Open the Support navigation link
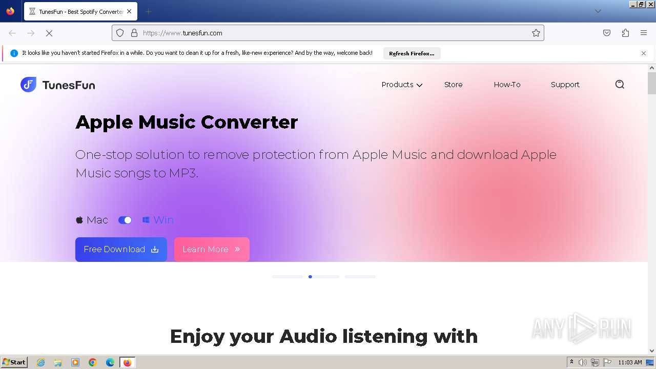Image resolution: width=656 pixels, height=369 pixels. click(565, 85)
